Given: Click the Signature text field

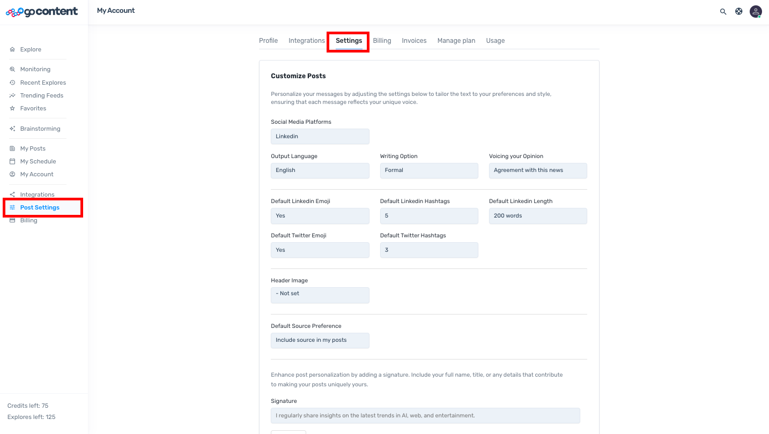Looking at the screenshot, I should [x=425, y=416].
